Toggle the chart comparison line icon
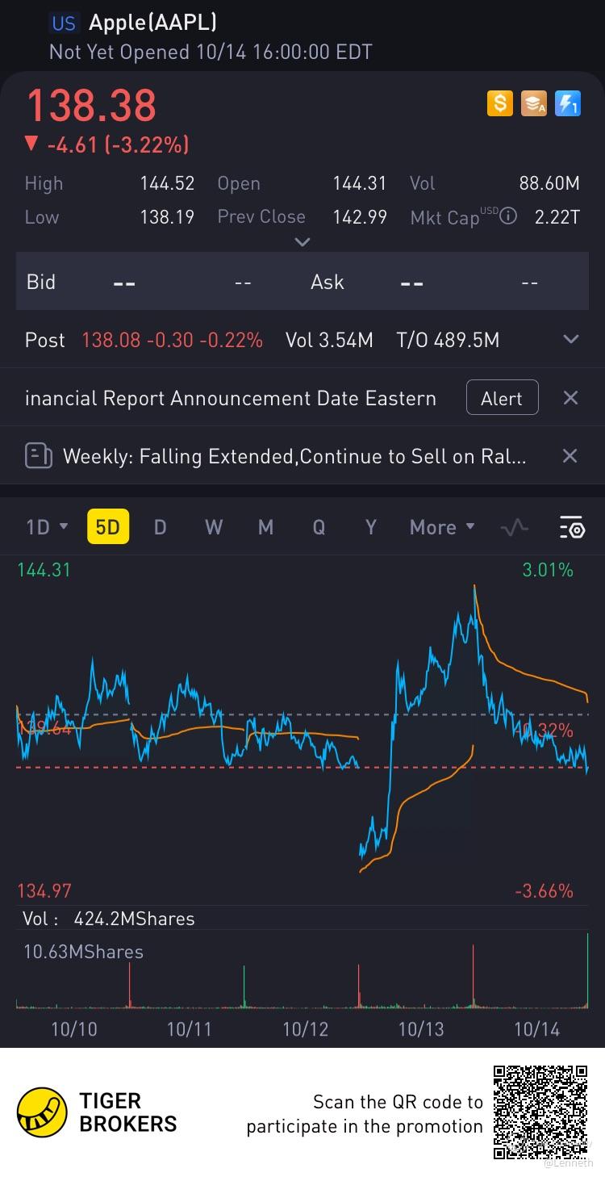Screen dimensions: 605x1177 (514, 528)
